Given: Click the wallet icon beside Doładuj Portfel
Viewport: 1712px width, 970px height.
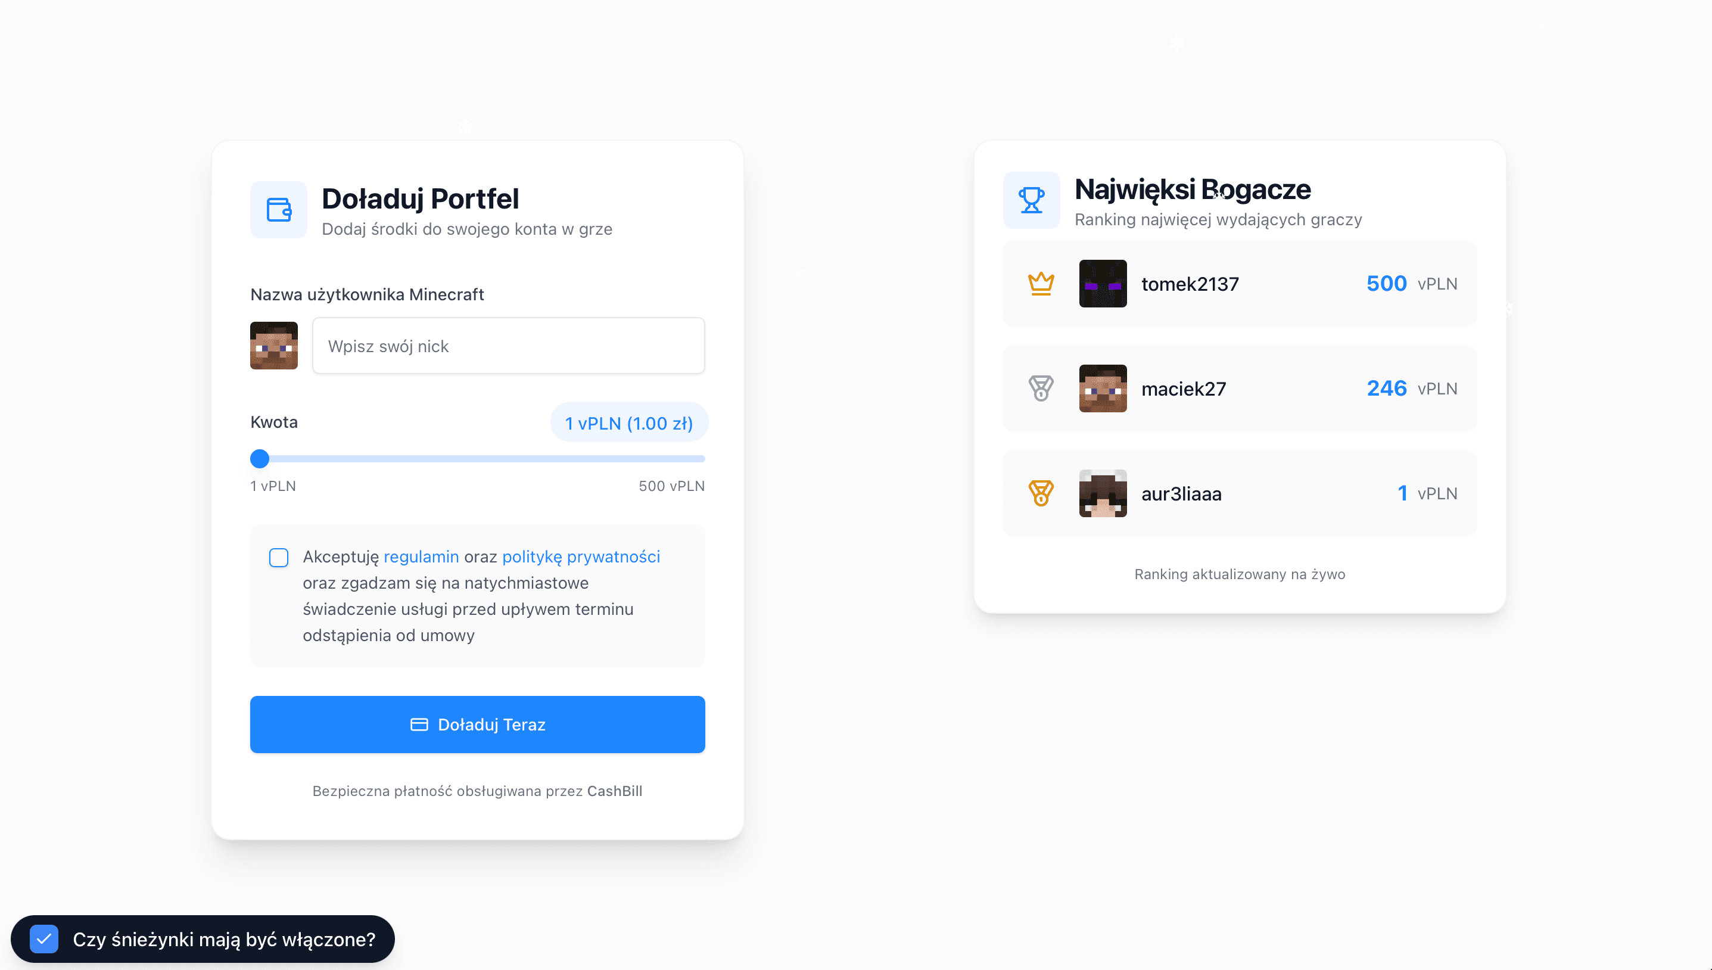Looking at the screenshot, I should pyautogui.click(x=278, y=210).
